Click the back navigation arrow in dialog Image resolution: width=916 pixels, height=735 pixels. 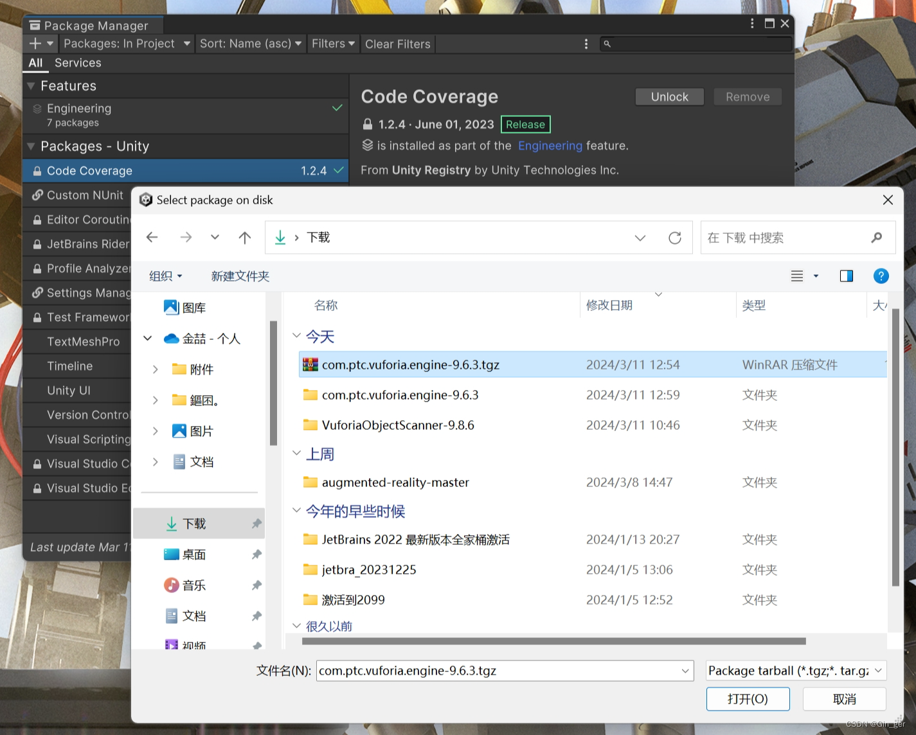tap(152, 237)
